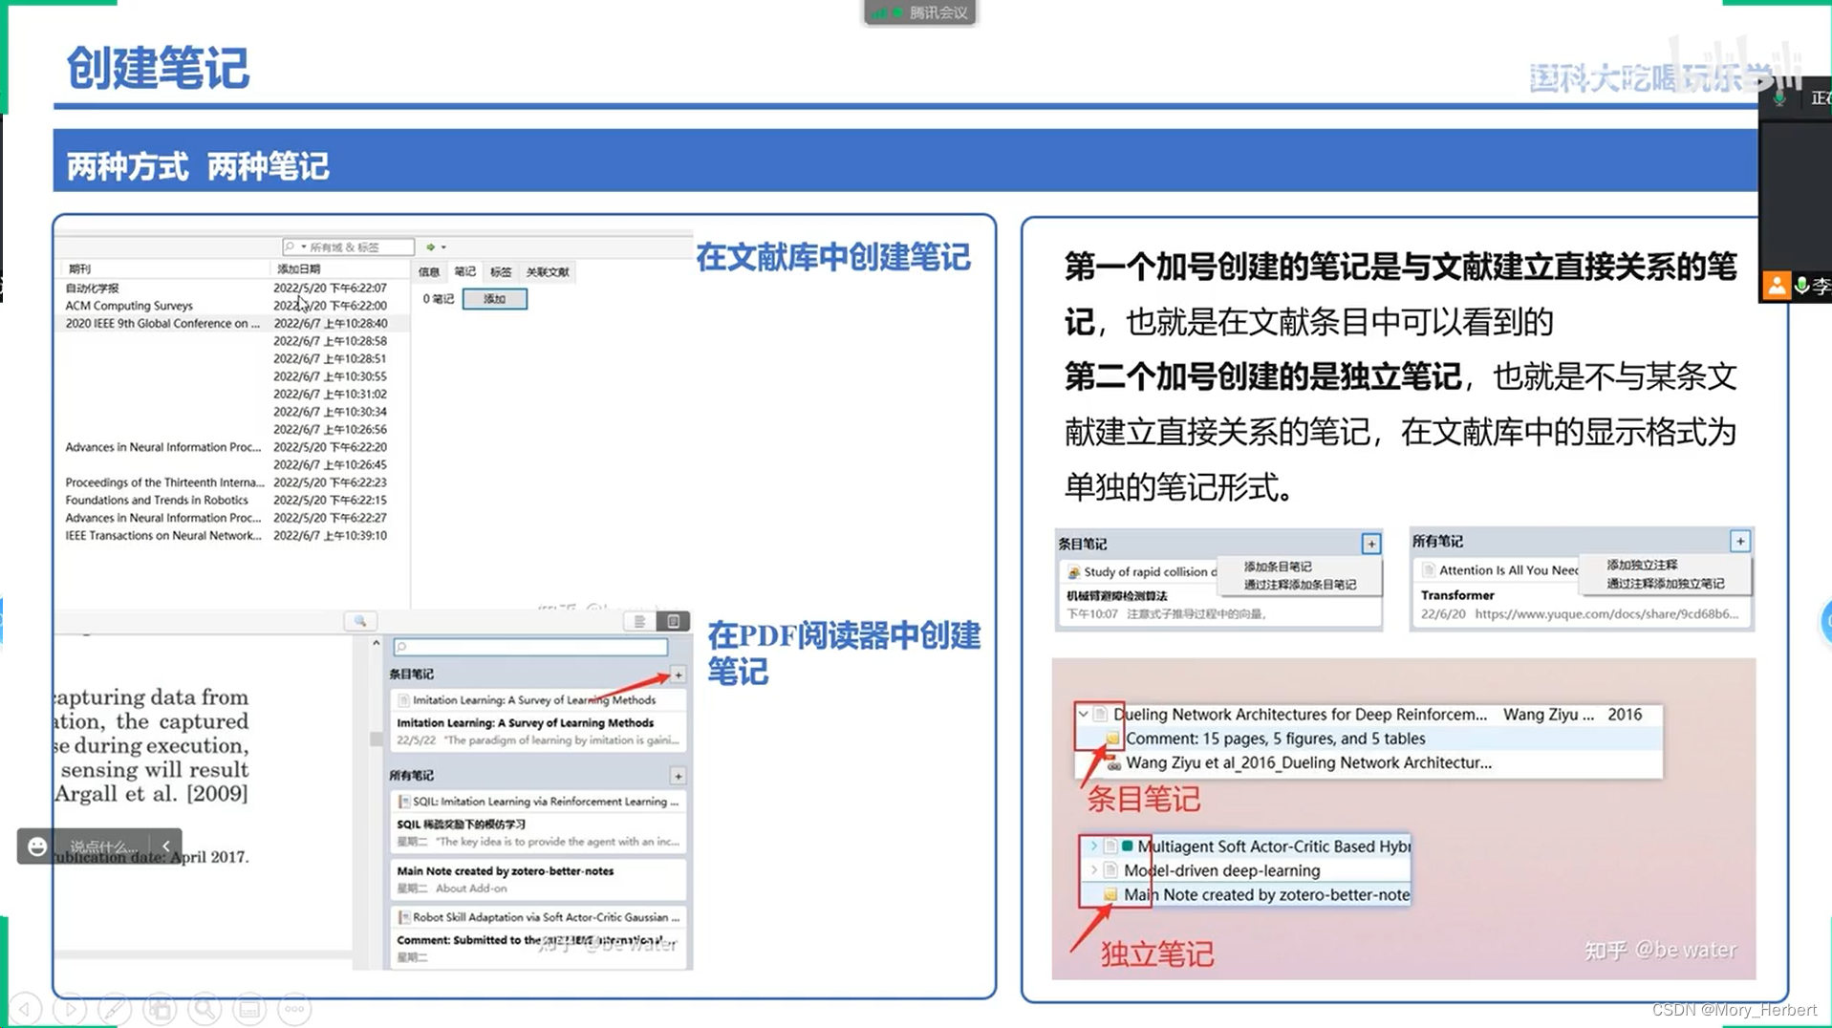Choose 添加独立注释 menu entry
This screenshot has height=1028, width=1832.
click(x=1642, y=566)
